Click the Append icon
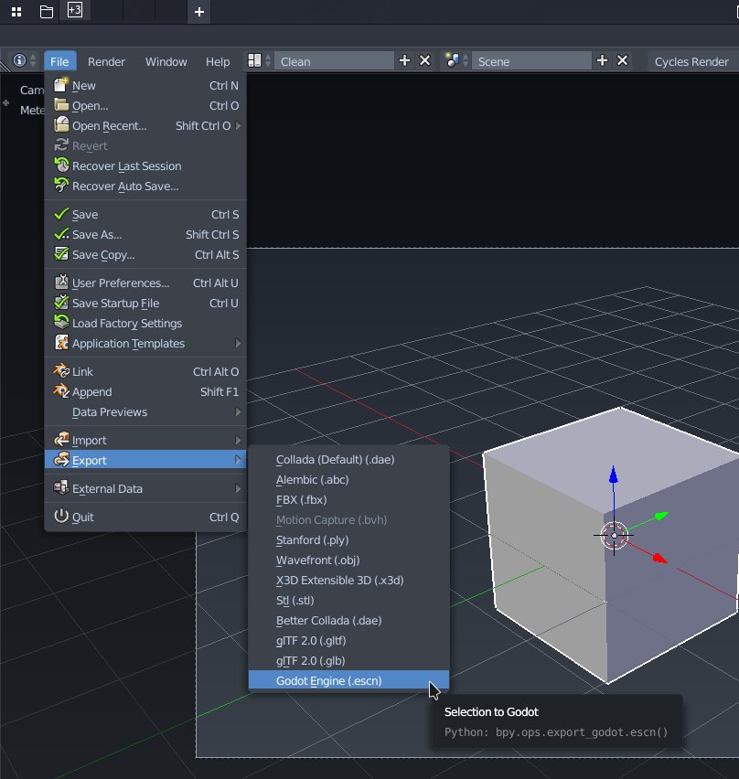The width and height of the screenshot is (739, 779). point(61,391)
